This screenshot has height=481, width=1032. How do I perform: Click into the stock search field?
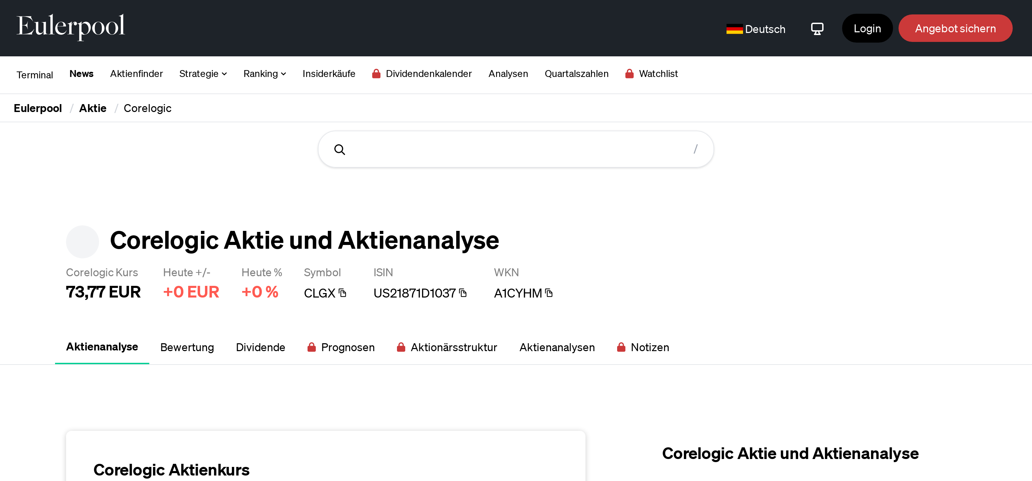pos(516,149)
